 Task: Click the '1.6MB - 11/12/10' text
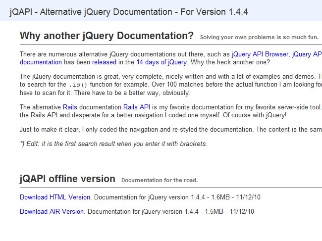[236, 197]
